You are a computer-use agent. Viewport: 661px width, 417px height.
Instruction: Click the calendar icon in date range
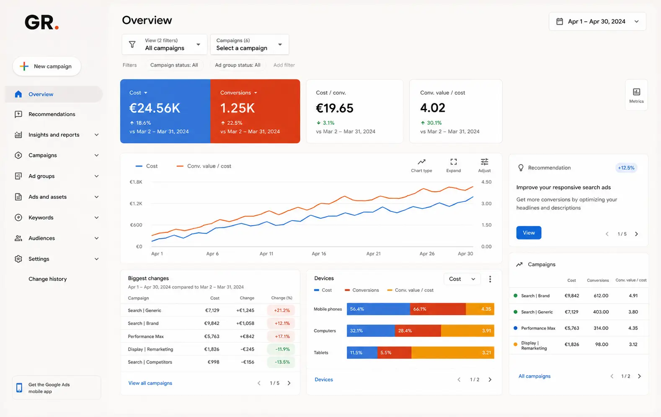(560, 21)
